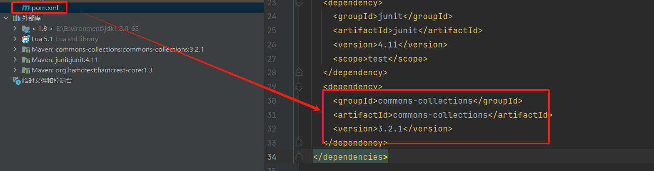Expand the < 1.8 > JDK node

click(15, 29)
